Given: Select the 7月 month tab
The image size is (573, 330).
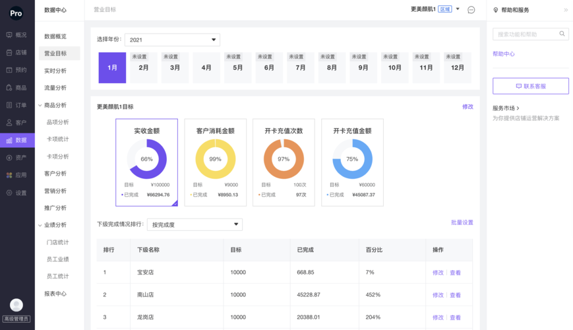Looking at the screenshot, I should [301, 68].
